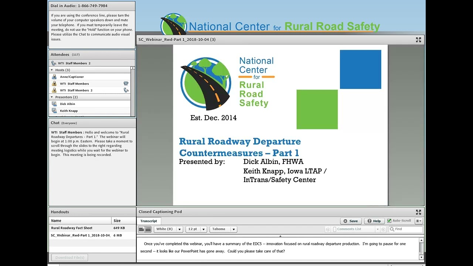Image resolution: width=473 pixels, height=266 pixels.
Task: Click the Attendees (117) pod header
Action: (92, 55)
